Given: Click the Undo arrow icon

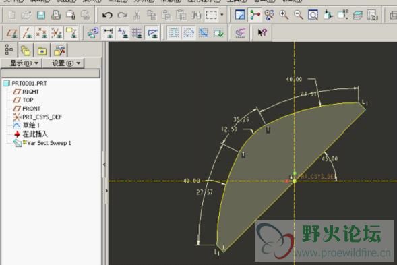Looking at the screenshot, I should (107, 16).
